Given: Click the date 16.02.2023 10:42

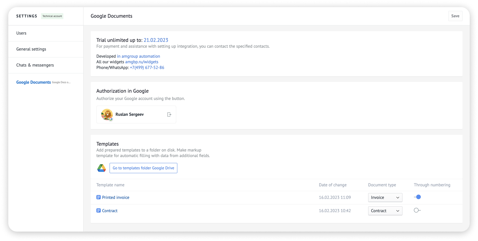Looking at the screenshot, I should pyautogui.click(x=335, y=211).
